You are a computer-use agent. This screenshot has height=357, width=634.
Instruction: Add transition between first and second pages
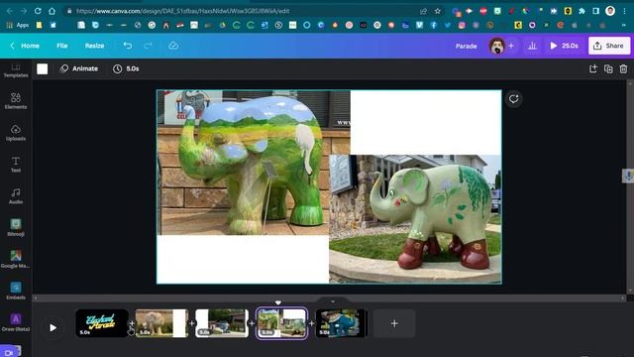(132, 323)
